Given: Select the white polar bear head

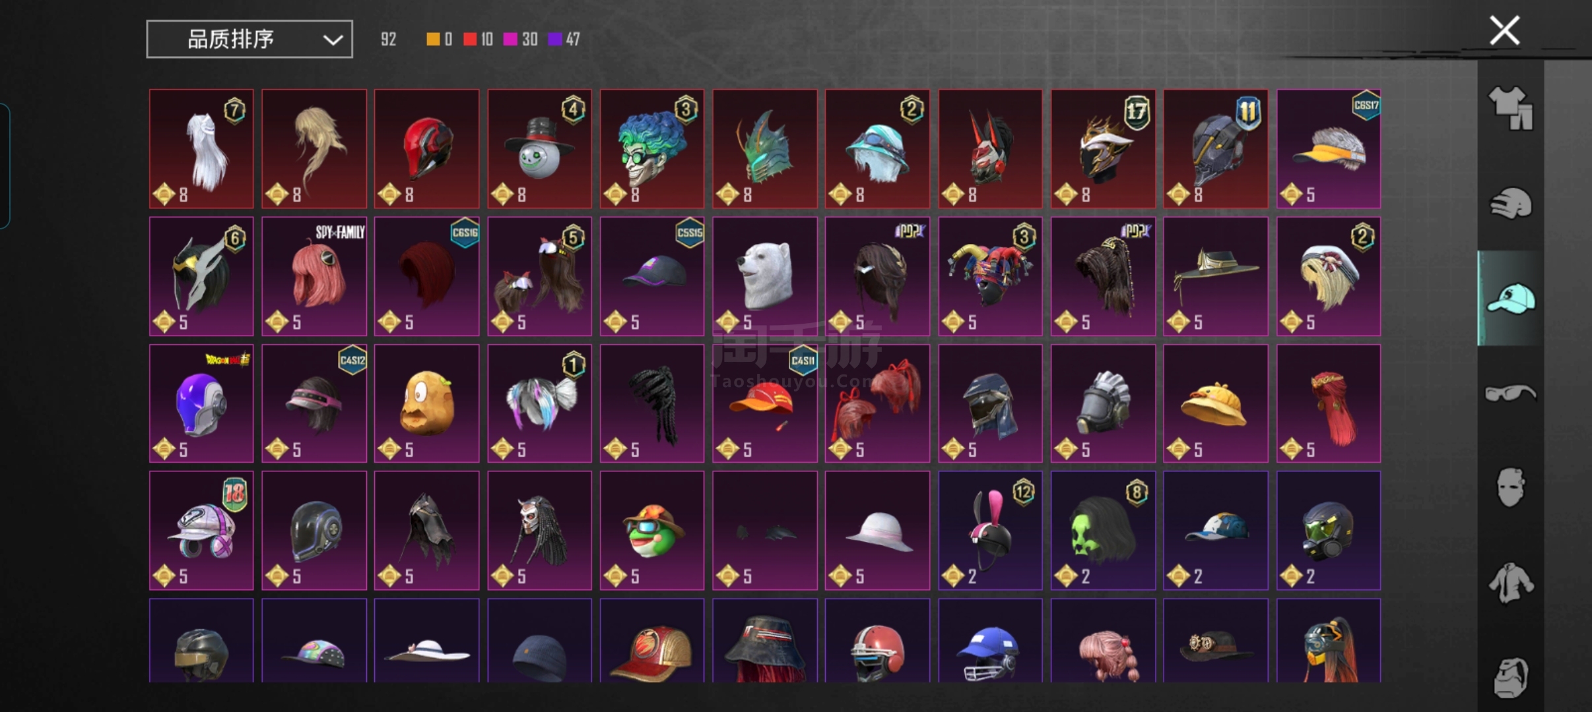Looking at the screenshot, I should click(x=765, y=276).
